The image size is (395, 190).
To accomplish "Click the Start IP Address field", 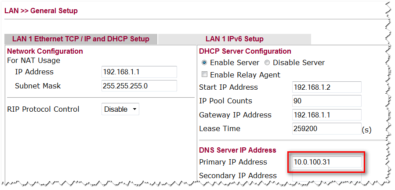I will (x=326, y=88).
